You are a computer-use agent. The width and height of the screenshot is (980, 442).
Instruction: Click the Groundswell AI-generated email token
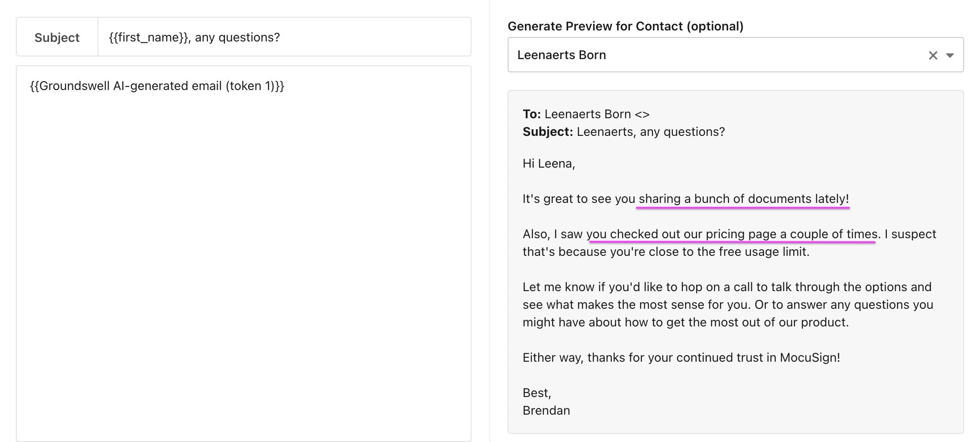(157, 86)
